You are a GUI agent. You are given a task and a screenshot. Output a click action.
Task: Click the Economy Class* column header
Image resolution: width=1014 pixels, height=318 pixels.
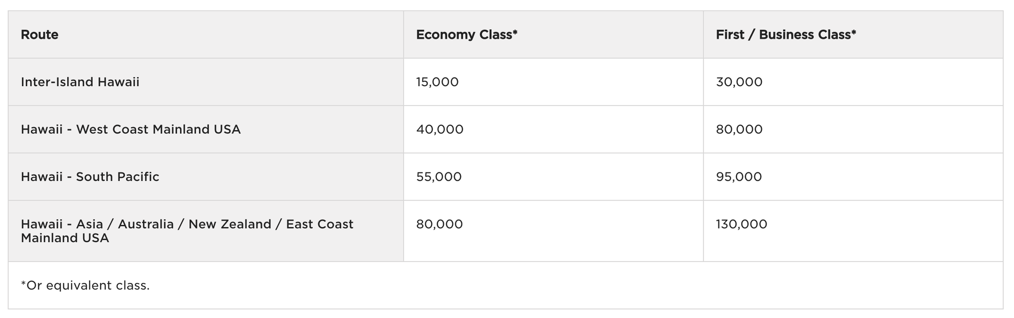554,35
